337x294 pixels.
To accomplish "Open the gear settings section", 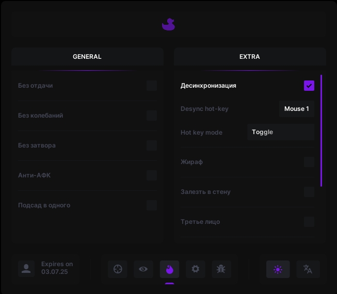I will click(195, 269).
